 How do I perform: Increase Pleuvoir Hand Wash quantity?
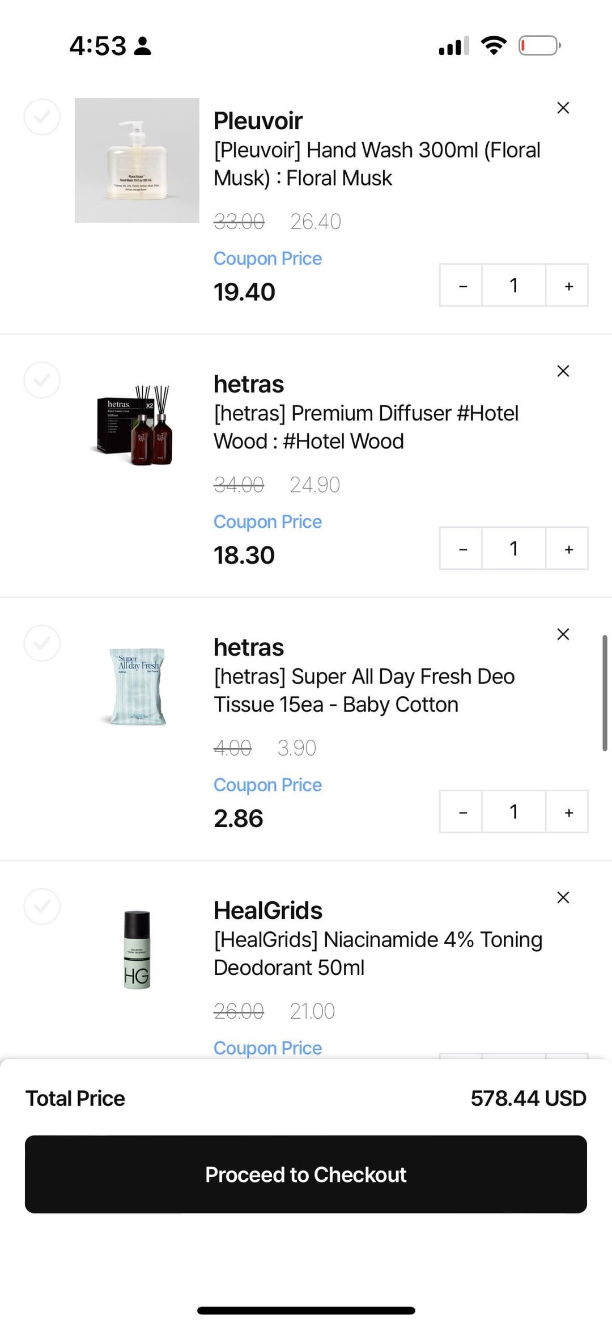click(568, 286)
